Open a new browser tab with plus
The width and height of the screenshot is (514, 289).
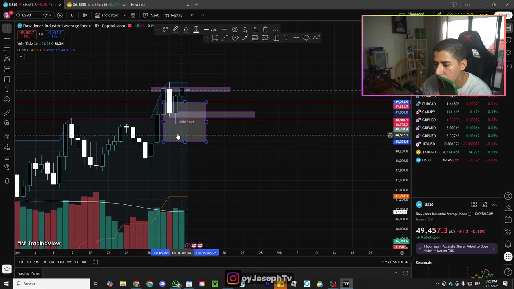196,4
